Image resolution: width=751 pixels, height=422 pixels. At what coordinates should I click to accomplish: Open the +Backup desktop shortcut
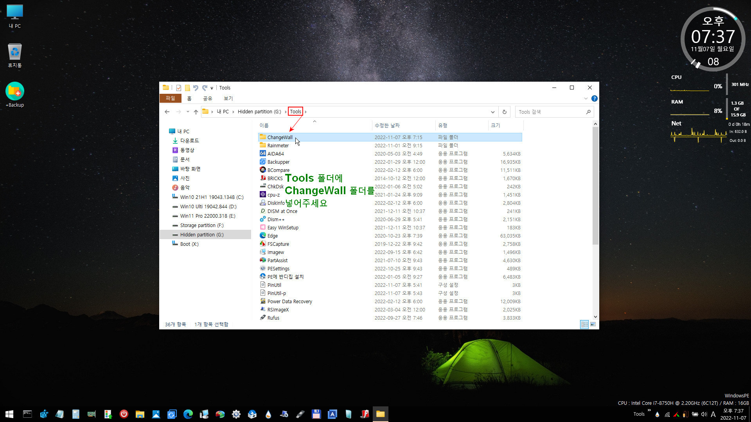coord(15,95)
